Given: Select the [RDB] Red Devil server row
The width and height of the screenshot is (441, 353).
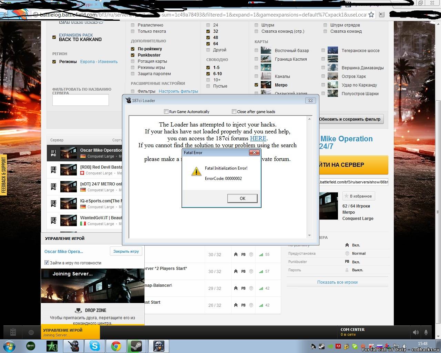Looking at the screenshot, I should click(x=85, y=170).
